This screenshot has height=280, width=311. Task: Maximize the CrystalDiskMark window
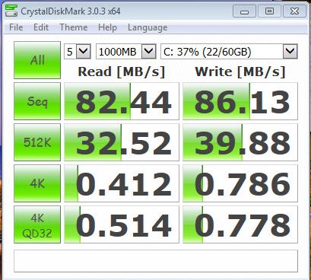click(x=269, y=11)
